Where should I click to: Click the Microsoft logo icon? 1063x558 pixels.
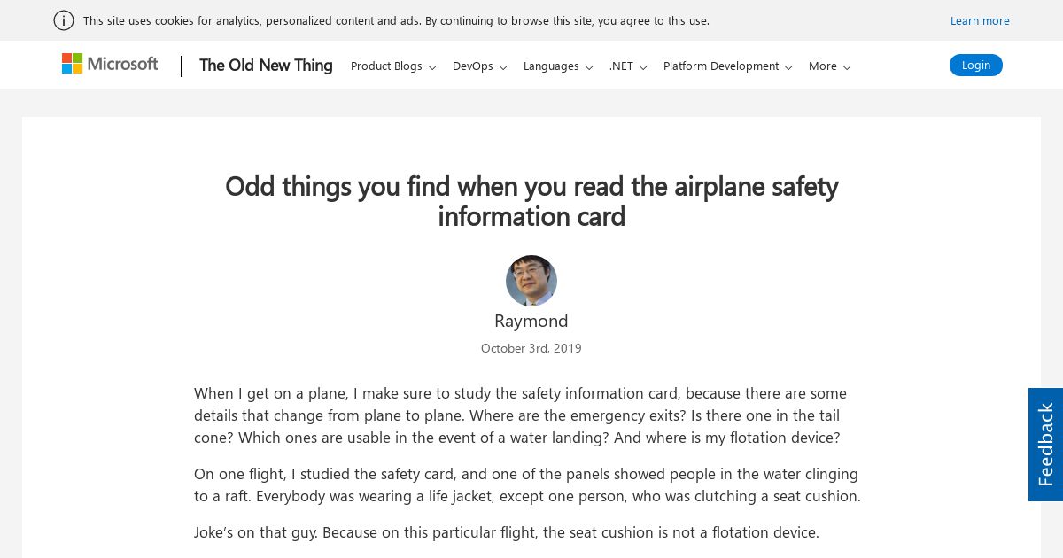point(72,64)
